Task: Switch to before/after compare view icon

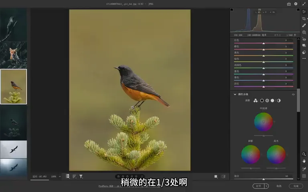Action: (223, 176)
